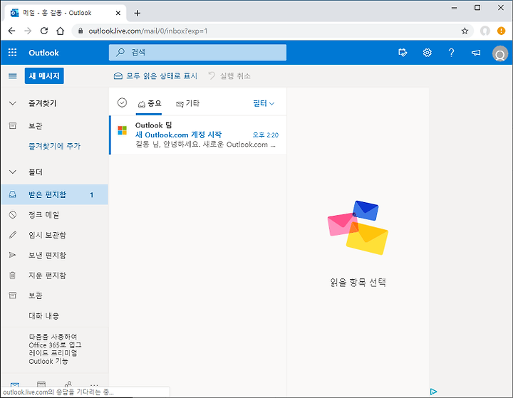Open help question mark icon
The width and height of the screenshot is (513, 398).
pos(452,52)
